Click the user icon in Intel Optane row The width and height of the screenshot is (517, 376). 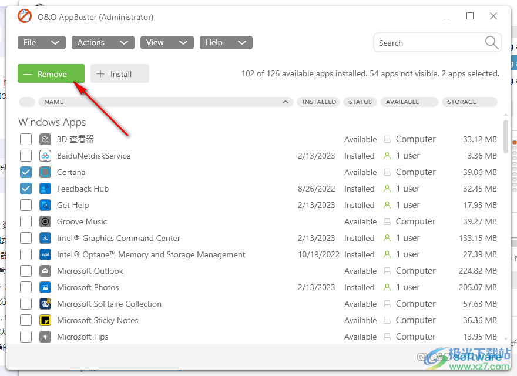click(x=387, y=254)
